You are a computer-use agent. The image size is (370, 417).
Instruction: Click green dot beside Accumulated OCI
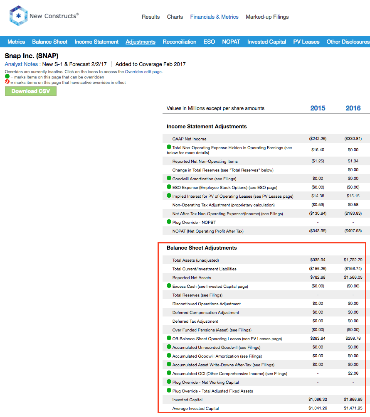click(x=169, y=373)
